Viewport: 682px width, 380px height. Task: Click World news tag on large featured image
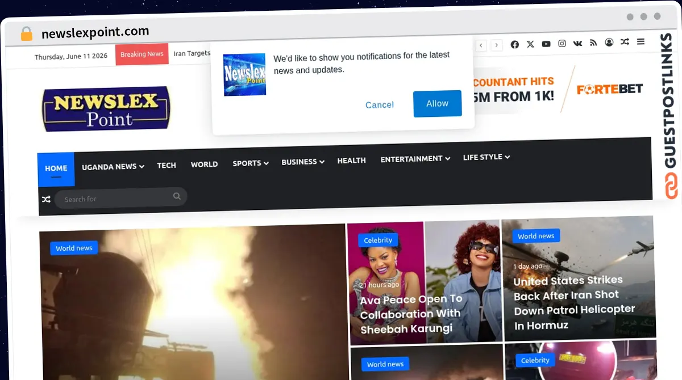pos(74,248)
